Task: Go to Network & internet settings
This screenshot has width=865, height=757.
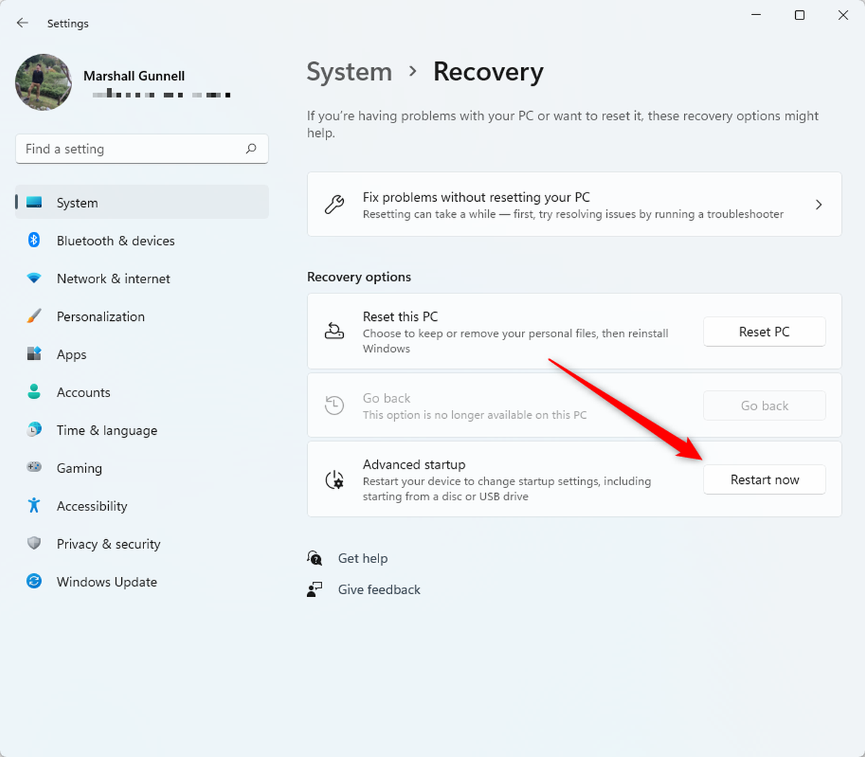Action: tap(142, 278)
